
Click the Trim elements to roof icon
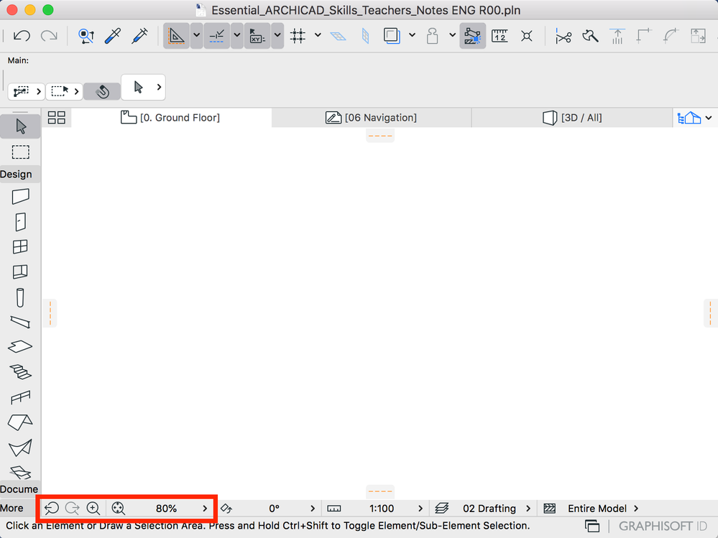(617, 36)
